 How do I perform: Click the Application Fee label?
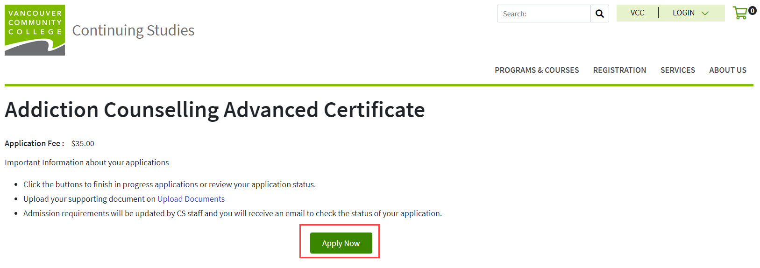click(x=35, y=144)
